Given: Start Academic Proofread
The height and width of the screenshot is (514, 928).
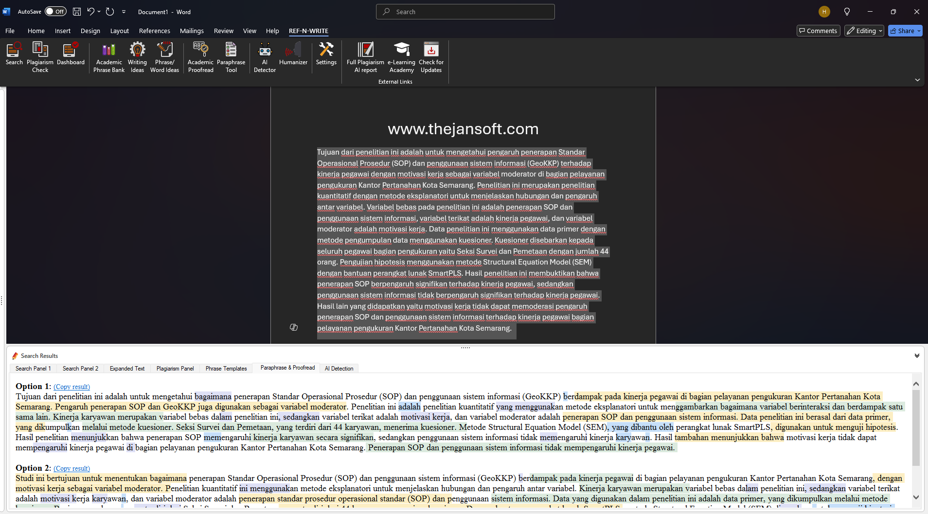Looking at the screenshot, I should coord(200,57).
